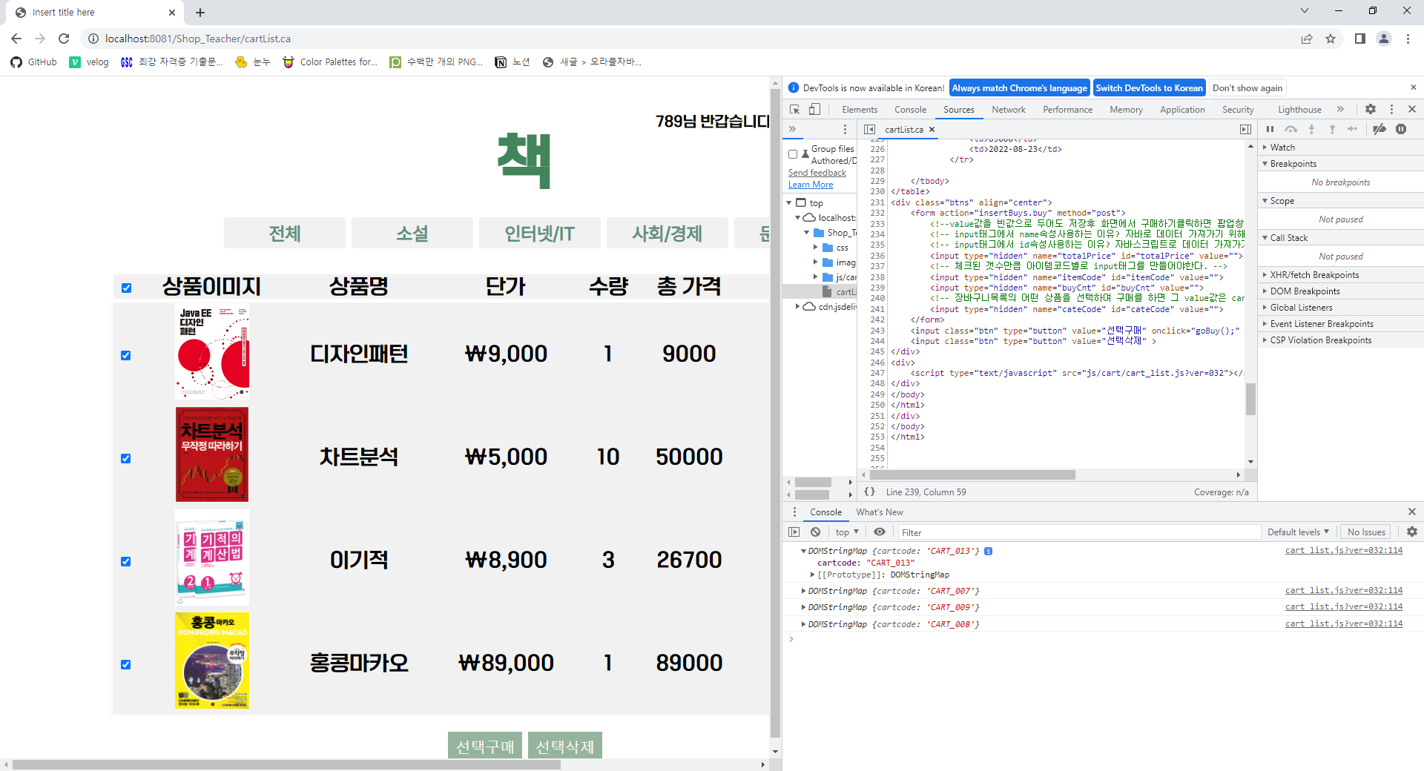Uncheck the 홍콩마카오 item checkbox

click(126, 664)
